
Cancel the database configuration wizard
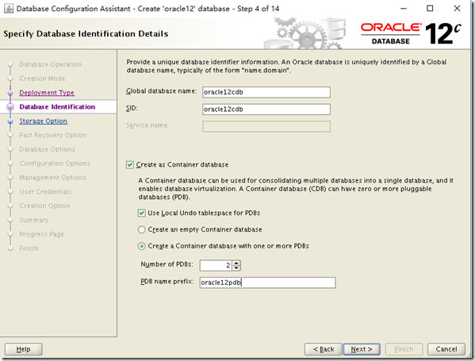point(446,349)
